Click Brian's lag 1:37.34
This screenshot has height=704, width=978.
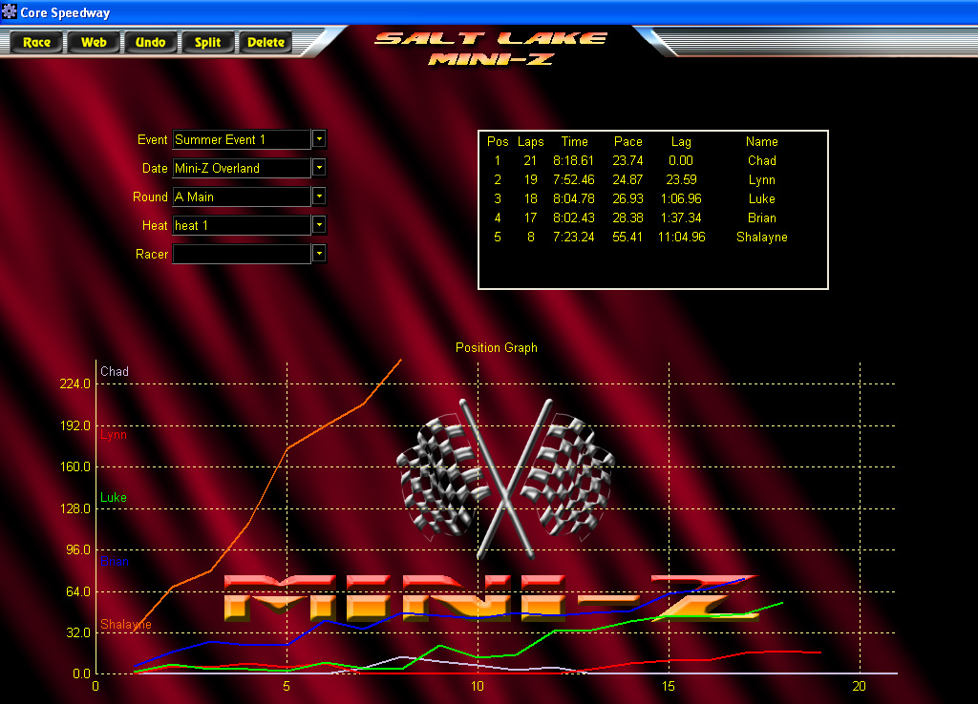click(681, 218)
